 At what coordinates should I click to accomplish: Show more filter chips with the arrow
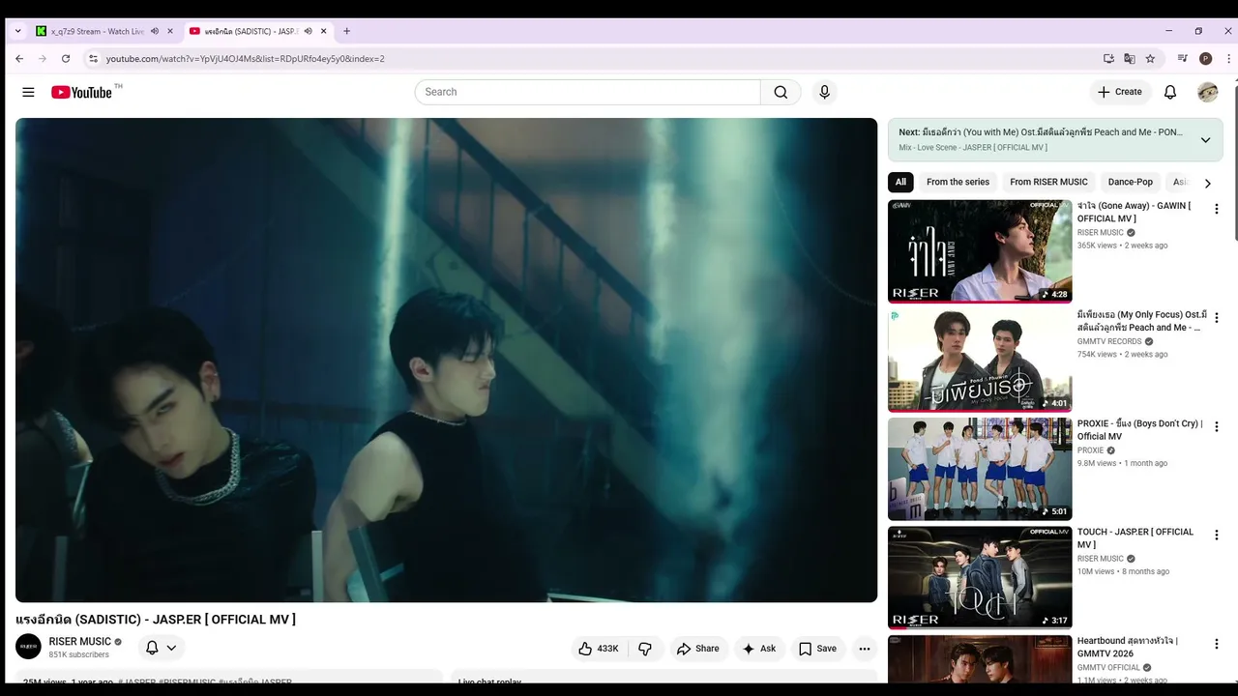pos(1207,183)
